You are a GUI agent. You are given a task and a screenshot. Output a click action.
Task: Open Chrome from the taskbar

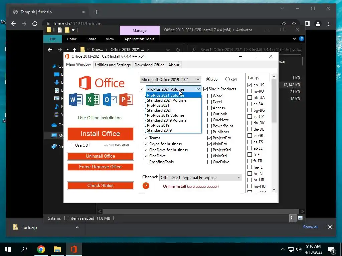(x=41, y=249)
